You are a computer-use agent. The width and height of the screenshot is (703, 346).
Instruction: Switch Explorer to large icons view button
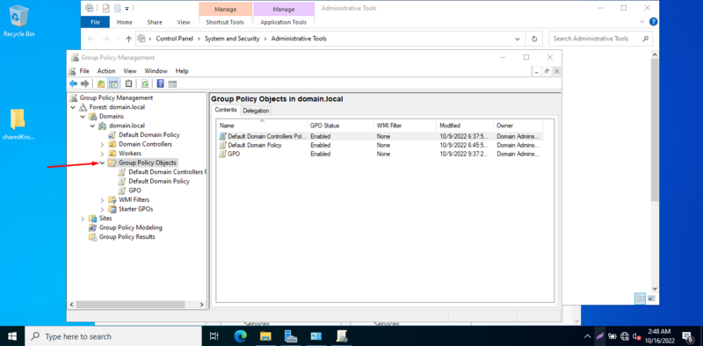pyautogui.click(x=651, y=298)
